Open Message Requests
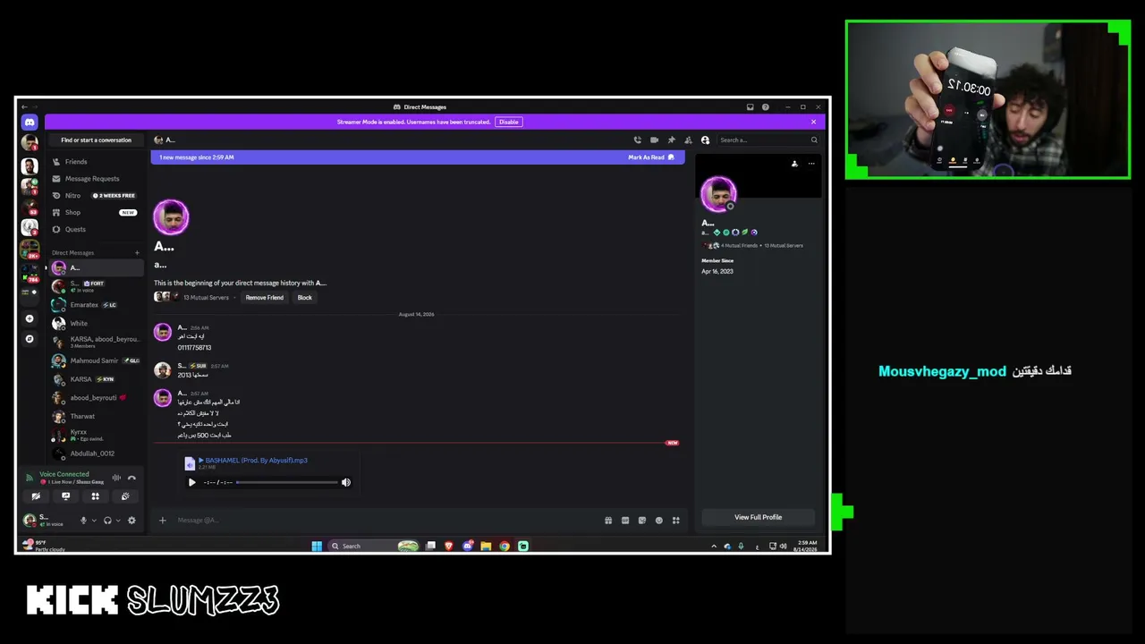The height and width of the screenshot is (644, 1145). [96, 179]
